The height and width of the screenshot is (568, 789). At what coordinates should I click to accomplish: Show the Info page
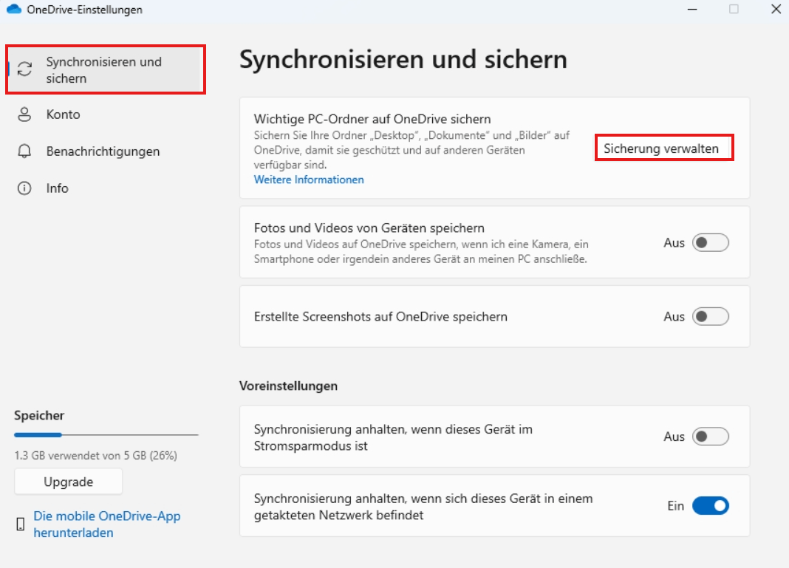(106, 188)
